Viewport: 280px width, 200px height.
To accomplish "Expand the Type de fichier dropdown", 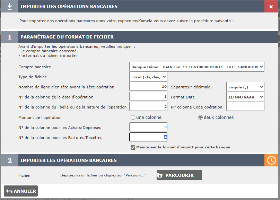I will (x=148, y=77).
